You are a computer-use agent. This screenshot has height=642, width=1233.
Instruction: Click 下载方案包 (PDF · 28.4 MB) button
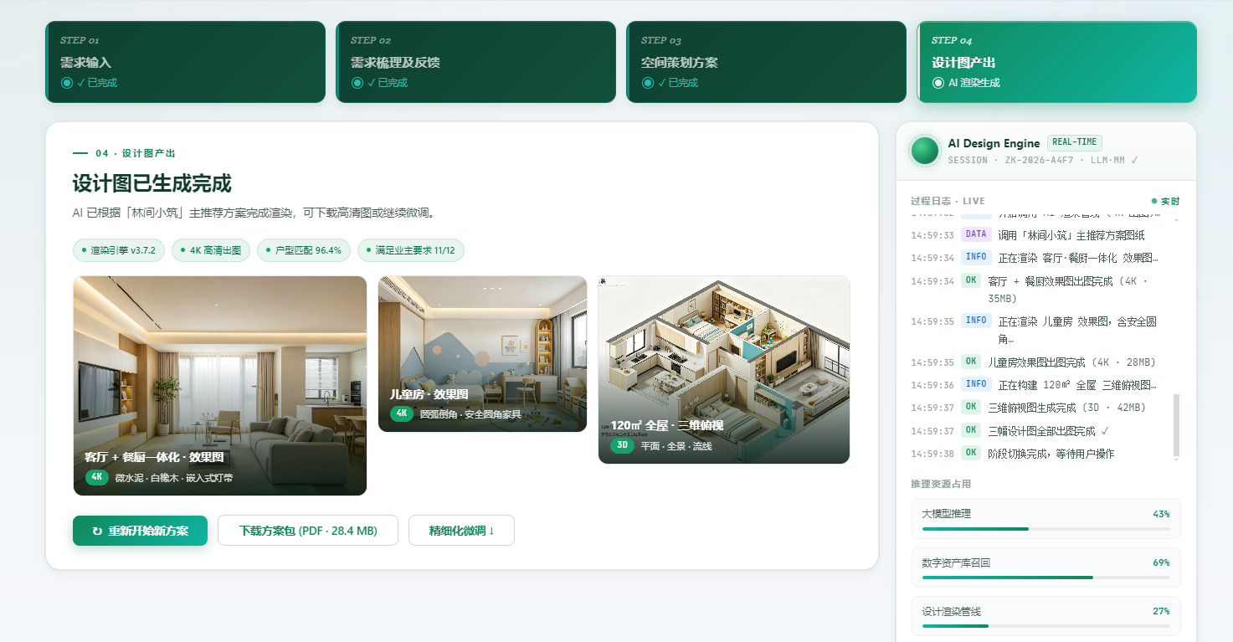[x=308, y=531]
